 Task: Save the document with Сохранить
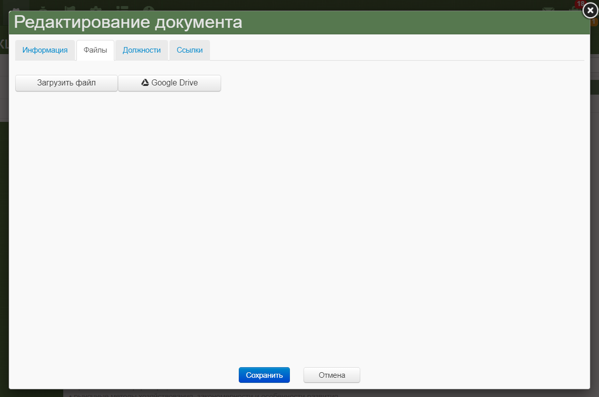pos(265,375)
